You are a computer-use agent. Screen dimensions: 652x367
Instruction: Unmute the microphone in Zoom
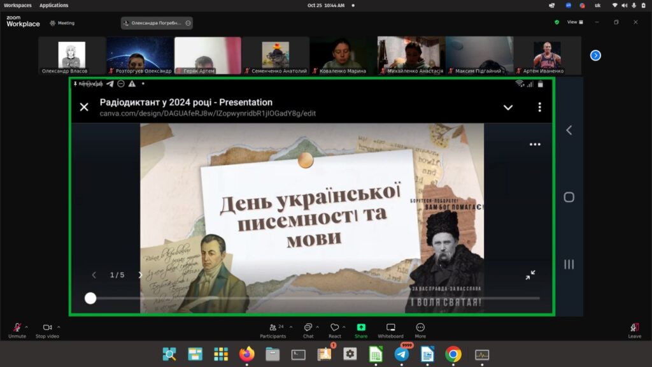point(17,331)
